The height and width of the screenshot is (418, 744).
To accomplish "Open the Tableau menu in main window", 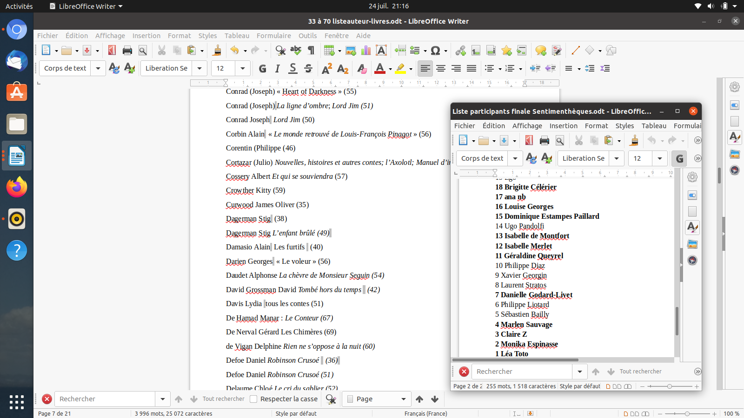I will tap(237, 36).
